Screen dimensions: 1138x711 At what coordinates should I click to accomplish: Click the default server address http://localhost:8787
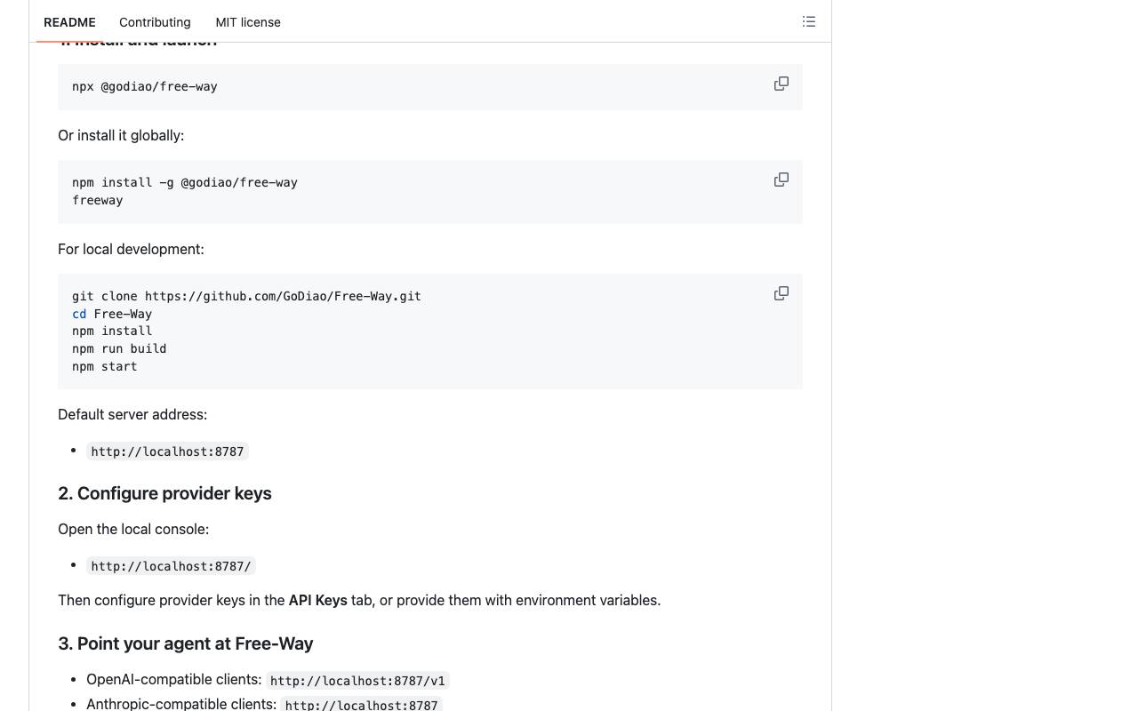pyautogui.click(x=167, y=451)
